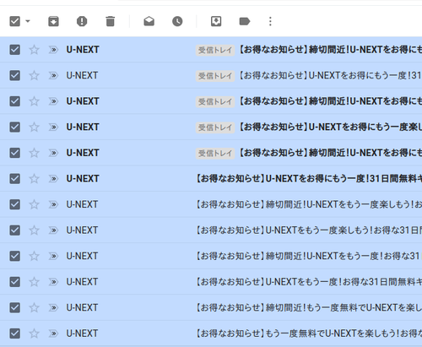422x347 pixels.
Task: Uncheck the row '】U-NEXTをもう一度!お得な31日間無料'
Action: (x=14, y=282)
